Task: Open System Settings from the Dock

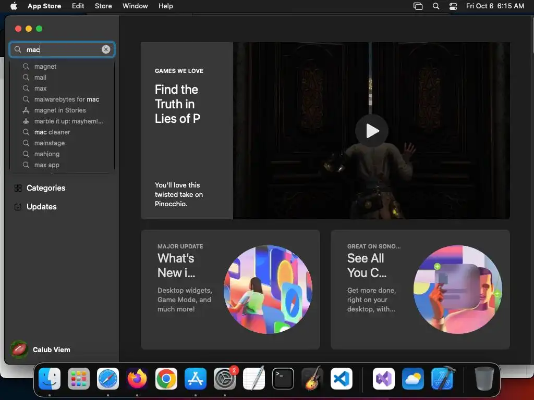Action: [x=225, y=379]
